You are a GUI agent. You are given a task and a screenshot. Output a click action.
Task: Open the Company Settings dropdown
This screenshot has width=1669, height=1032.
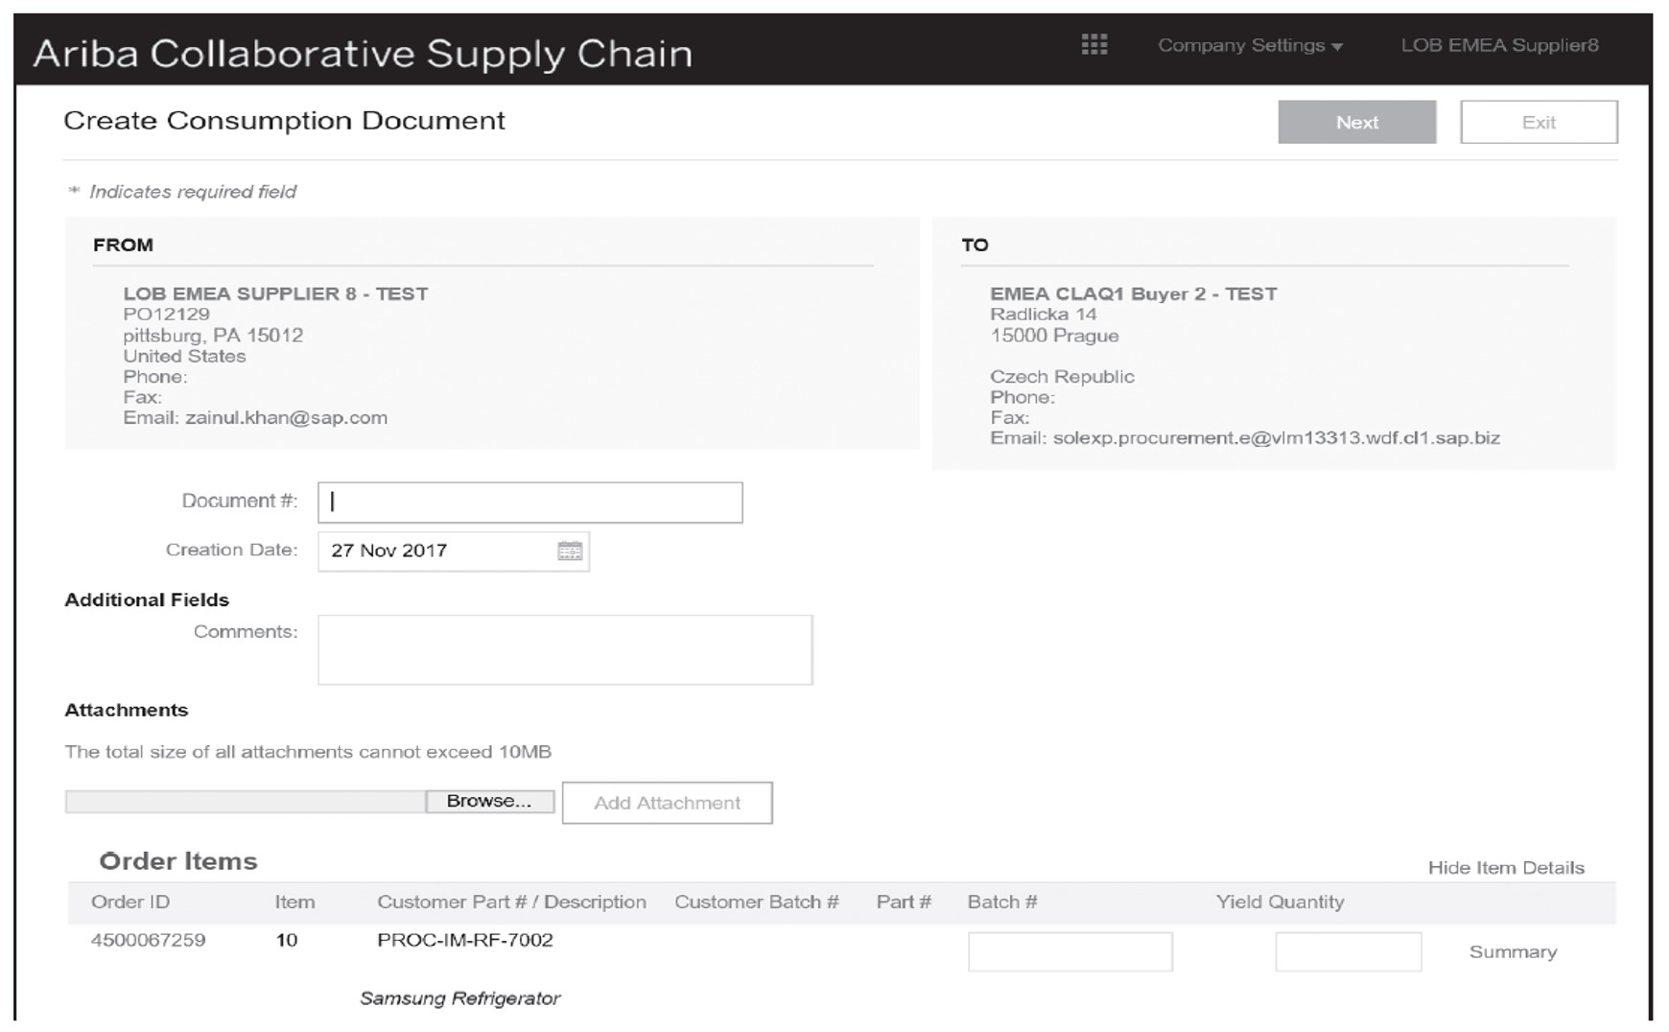point(1249,45)
